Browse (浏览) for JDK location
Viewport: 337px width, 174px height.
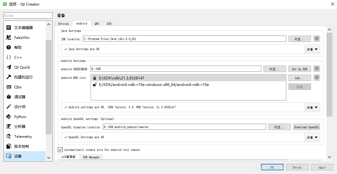coord(300,39)
